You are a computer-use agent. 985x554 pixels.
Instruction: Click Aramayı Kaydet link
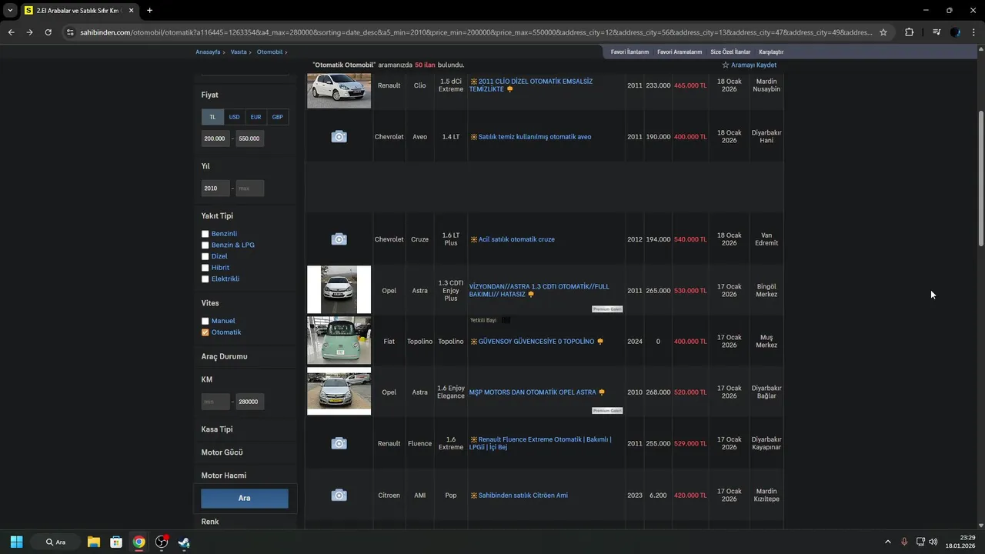pyautogui.click(x=753, y=65)
